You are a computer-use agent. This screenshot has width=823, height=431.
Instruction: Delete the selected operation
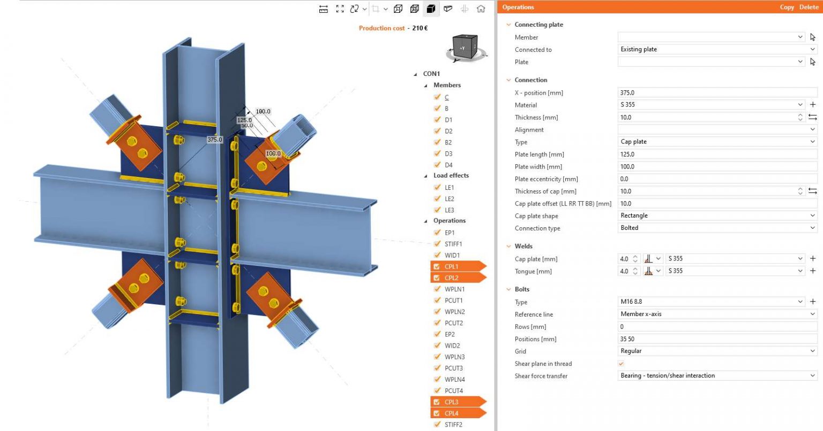[808, 7]
